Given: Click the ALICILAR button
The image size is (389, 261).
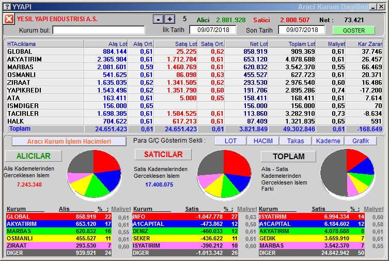Looking at the screenshot, I should [x=34, y=156].
